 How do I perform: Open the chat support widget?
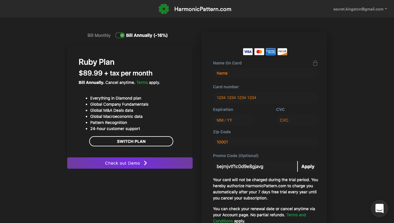[379, 208]
